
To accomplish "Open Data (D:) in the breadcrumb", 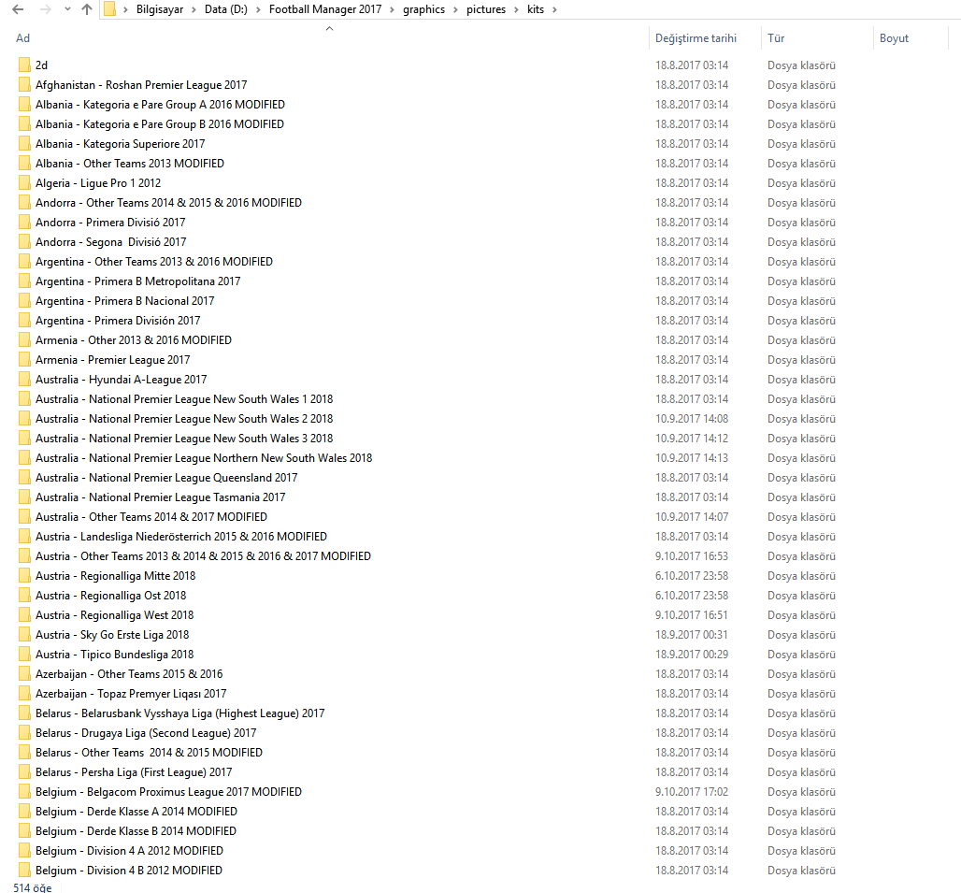I will coord(226,9).
